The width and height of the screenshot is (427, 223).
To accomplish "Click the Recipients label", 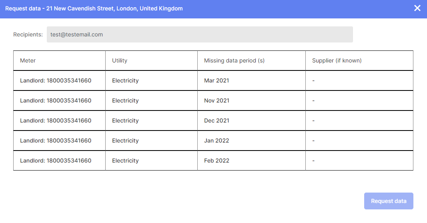I will 28,34.
